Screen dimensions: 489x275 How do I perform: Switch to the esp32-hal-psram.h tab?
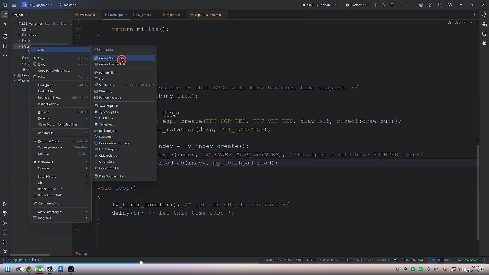coord(208,15)
